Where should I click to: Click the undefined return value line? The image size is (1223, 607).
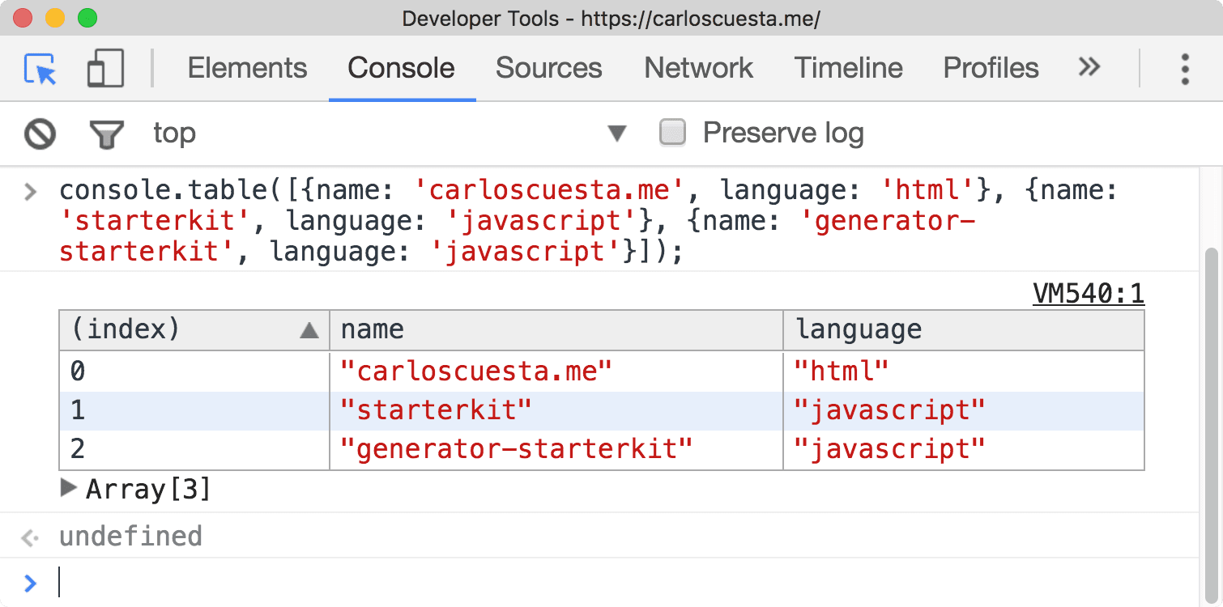tap(130, 536)
